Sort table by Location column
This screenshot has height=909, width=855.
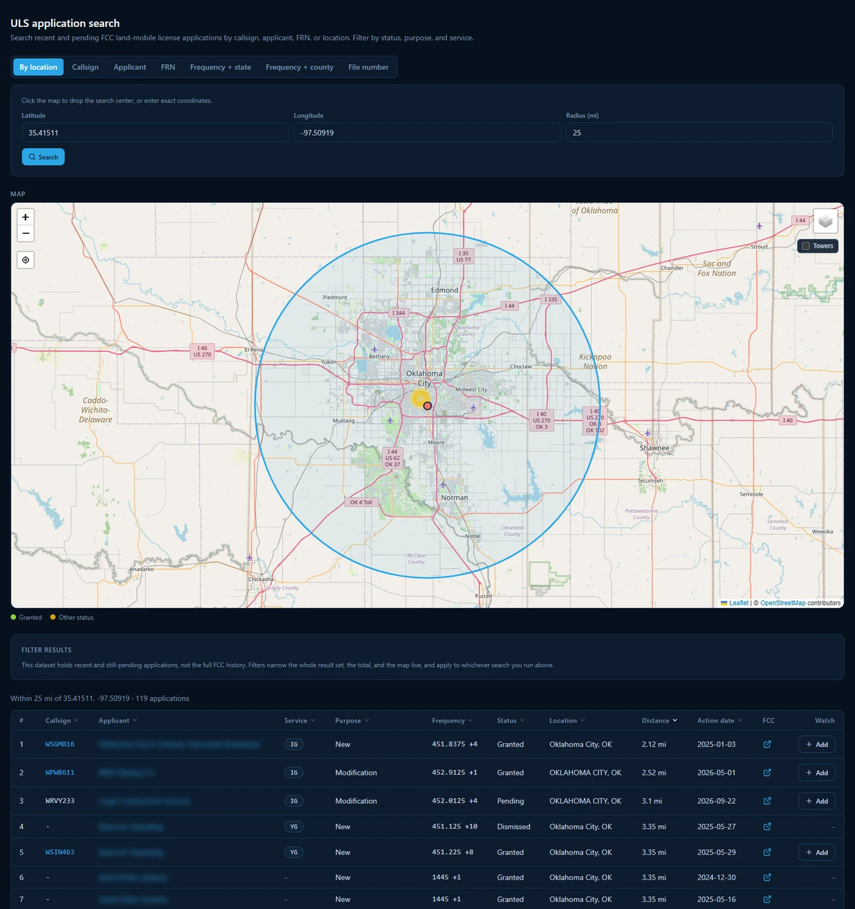(567, 721)
